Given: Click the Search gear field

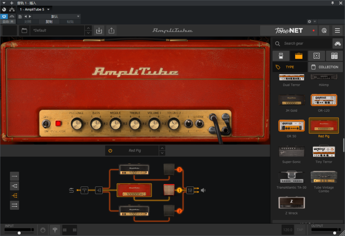Looking at the screenshot, I should coord(302,43).
